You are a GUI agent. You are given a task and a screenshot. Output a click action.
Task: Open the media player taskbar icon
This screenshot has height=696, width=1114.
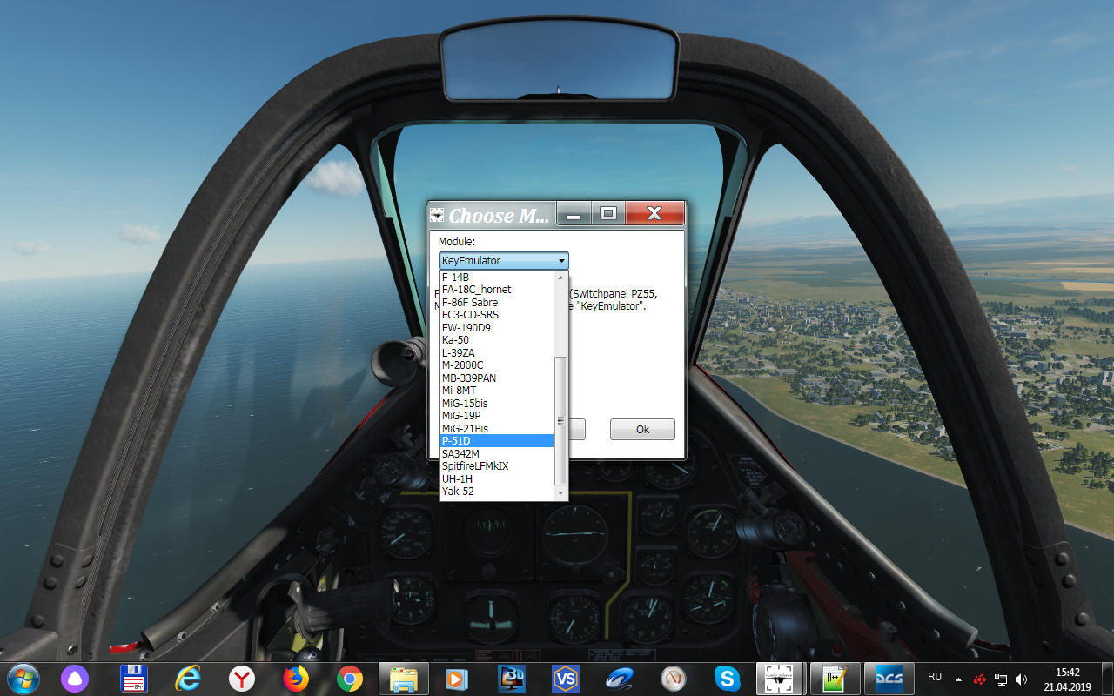(458, 678)
